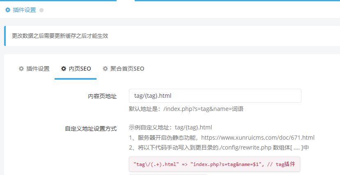This screenshot has width=340, height=175.
Task: Click the gear icon on 内页SEO tab
Action: (x=64, y=69)
